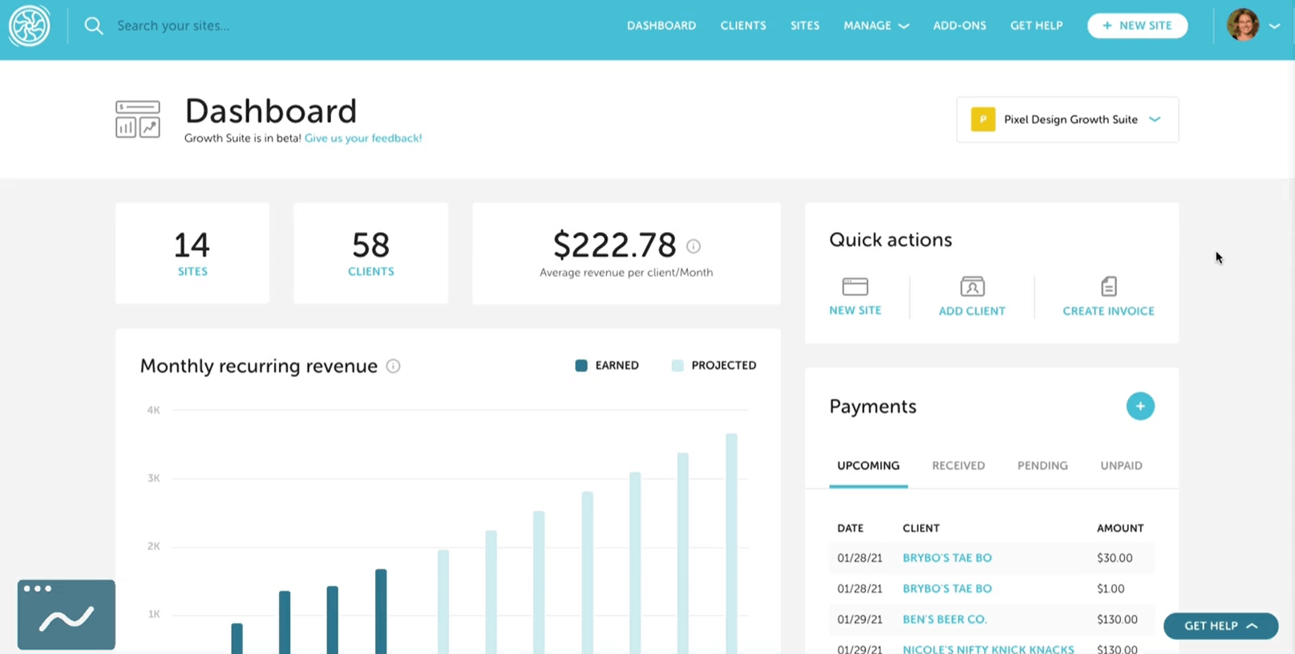The width and height of the screenshot is (1295, 654).
Task: Click the yellow P workspace badge
Action: (983, 119)
